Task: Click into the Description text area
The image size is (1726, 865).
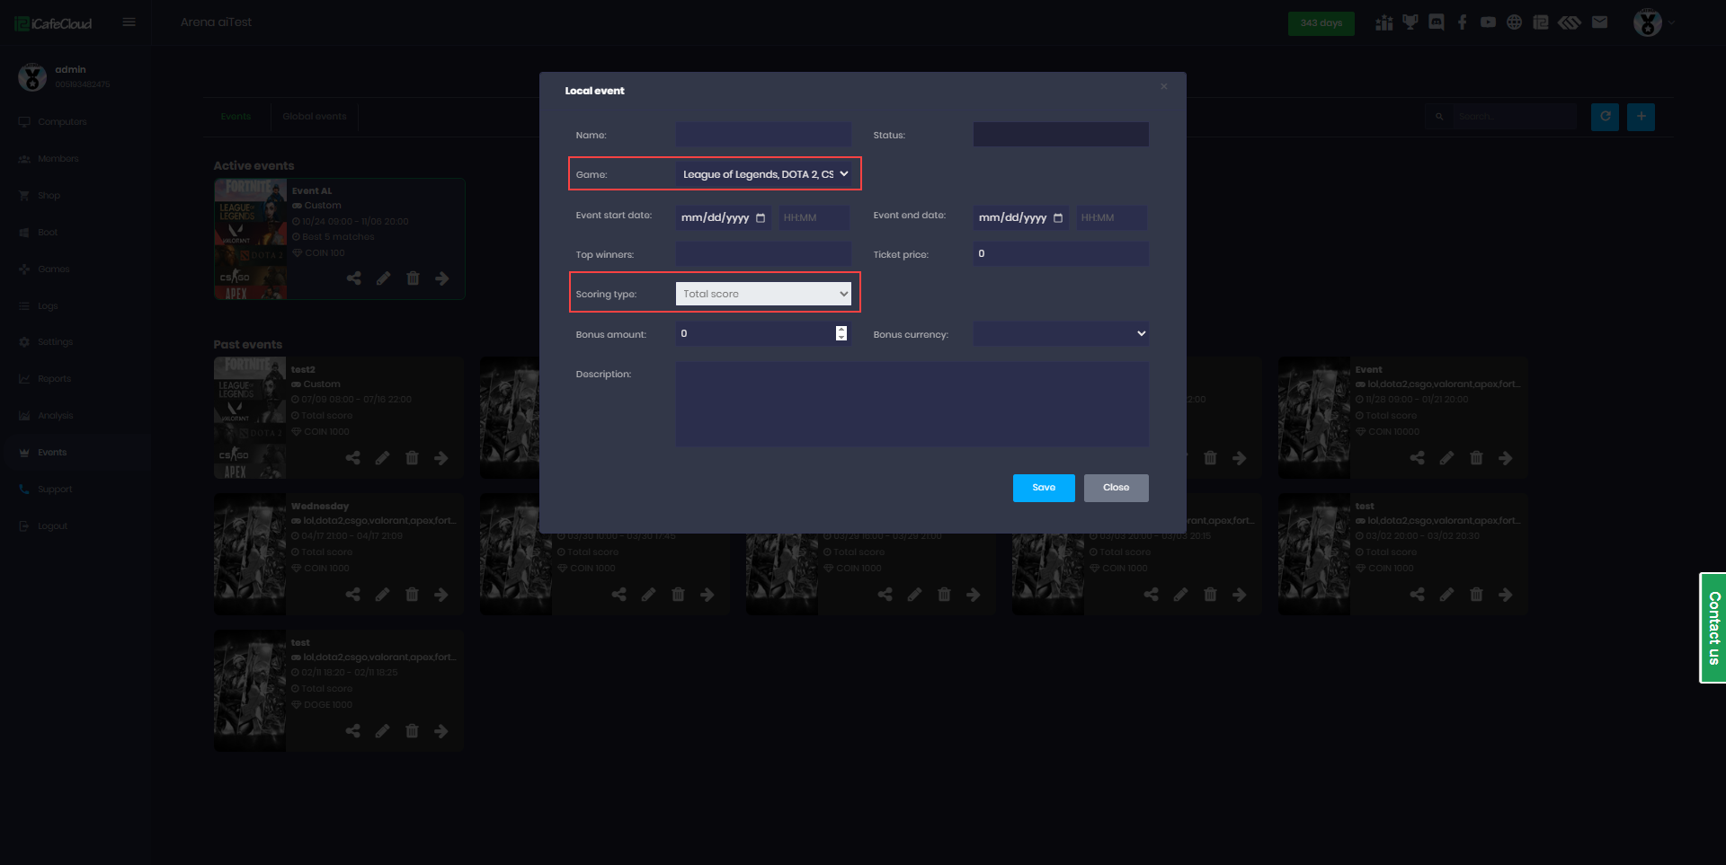Action: [x=912, y=404]
